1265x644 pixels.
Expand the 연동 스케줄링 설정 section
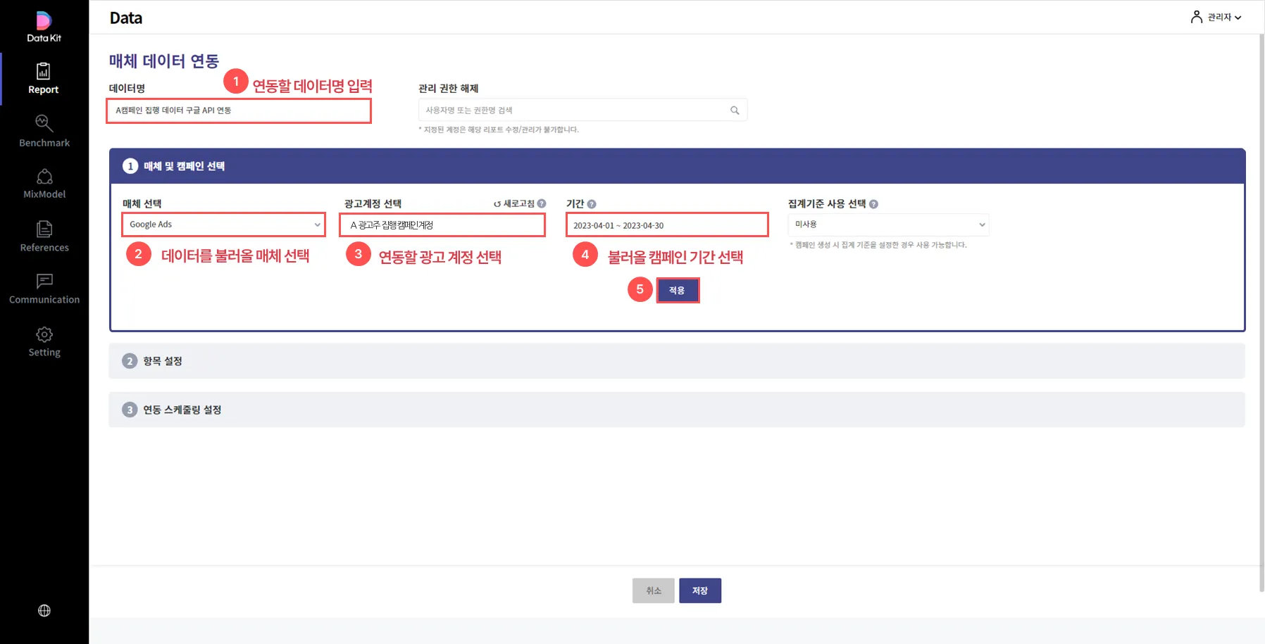[x=676, y=410]
